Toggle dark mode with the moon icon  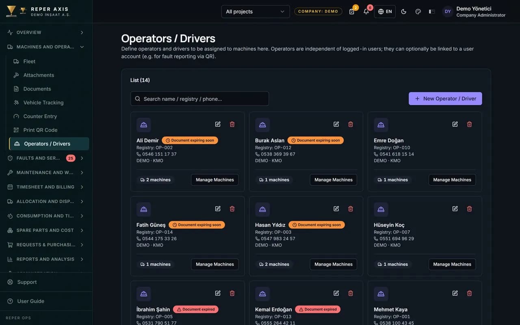click(x=403, y=11)
